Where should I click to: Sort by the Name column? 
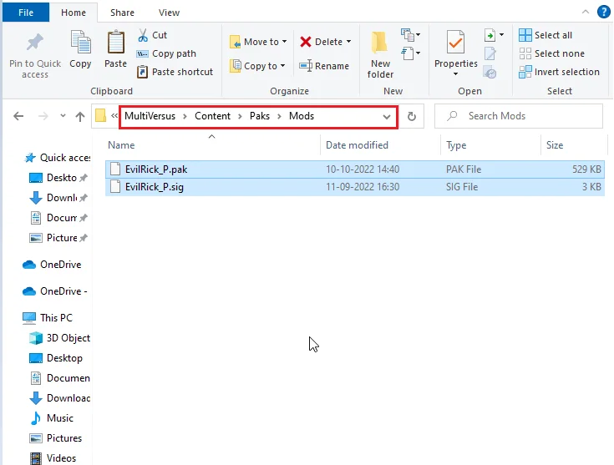pyautogui.click(x=211, y=145)
